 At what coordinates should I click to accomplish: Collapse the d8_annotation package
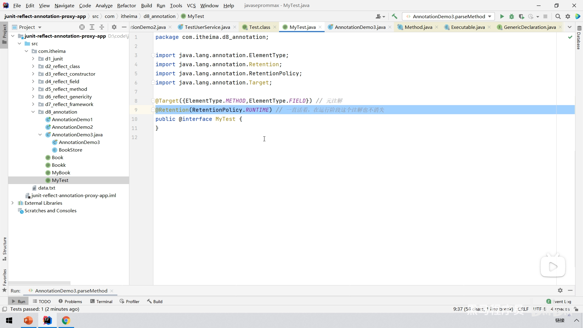tap(33, 112)
